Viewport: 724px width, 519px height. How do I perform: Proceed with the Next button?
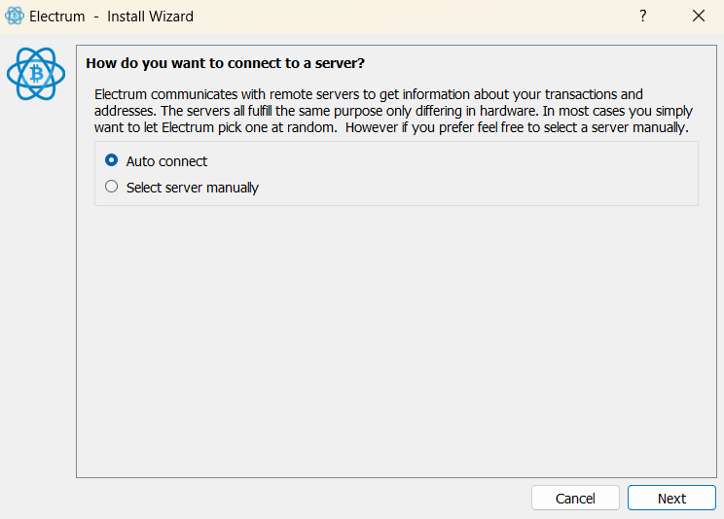point(671,498)
